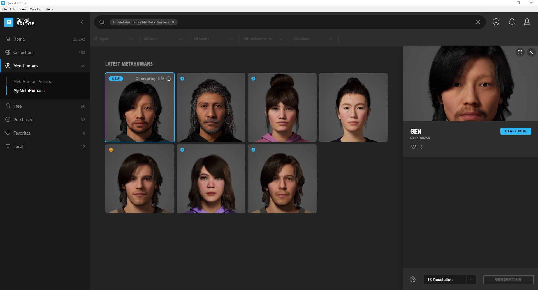Image resolution: width=538 pixels, height=290 pixels.
Task: Open the notifications bell
Action: coord(512,22)
